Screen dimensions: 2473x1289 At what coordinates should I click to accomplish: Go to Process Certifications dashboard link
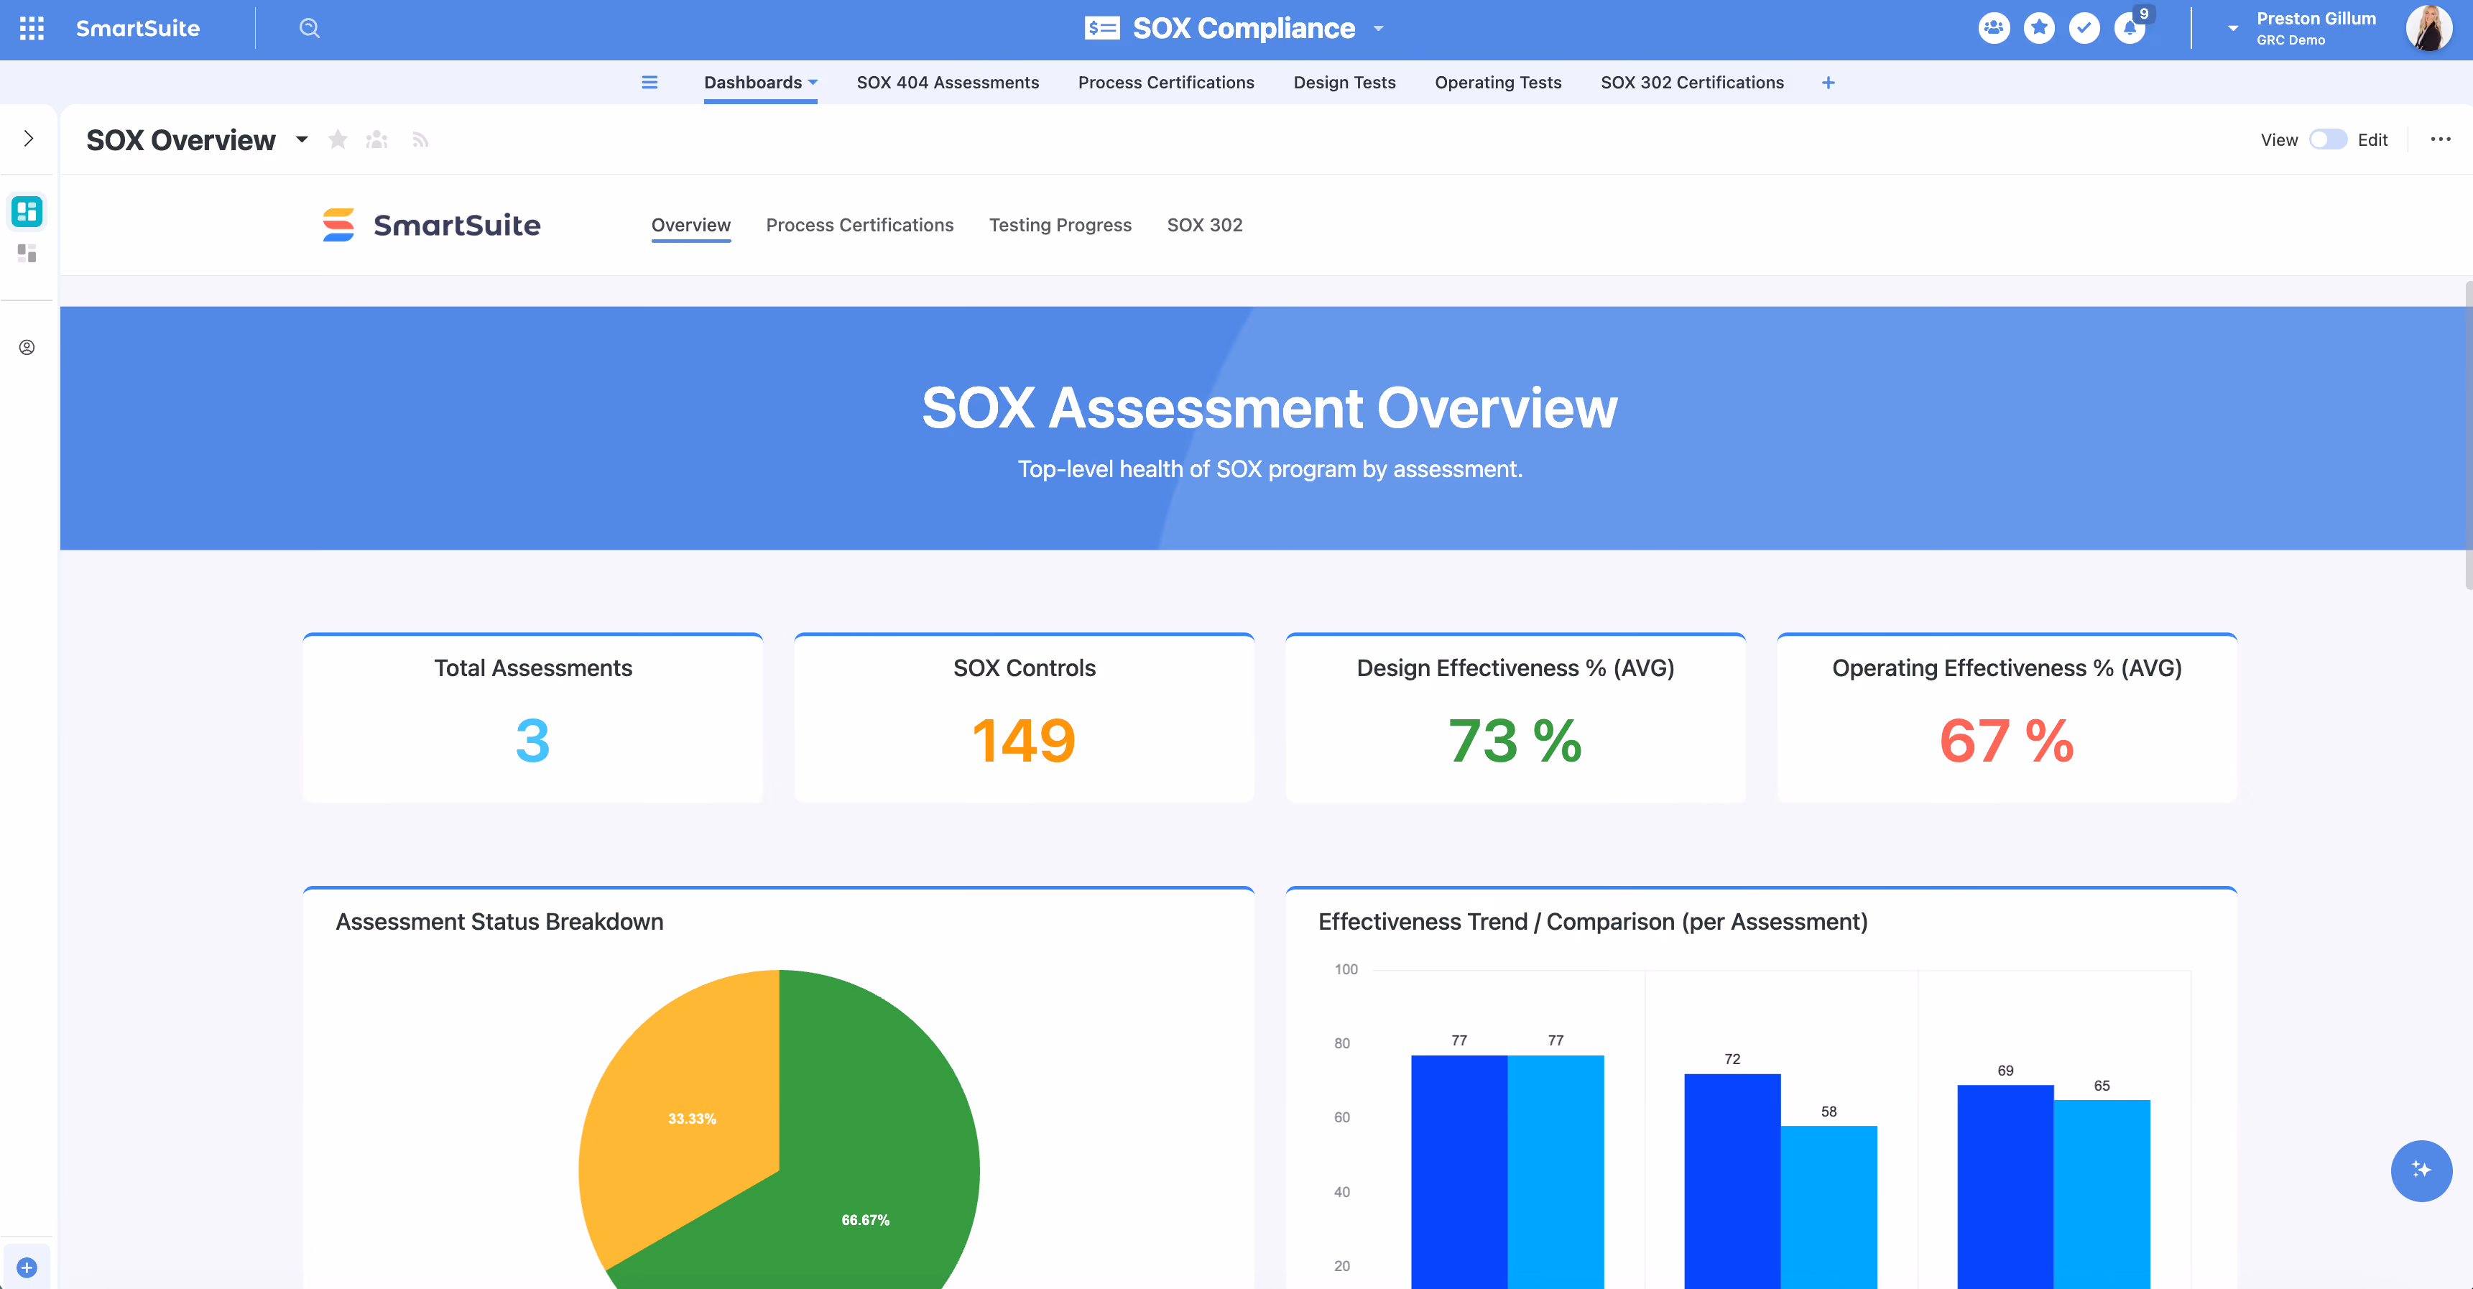[x=859, y=225]
